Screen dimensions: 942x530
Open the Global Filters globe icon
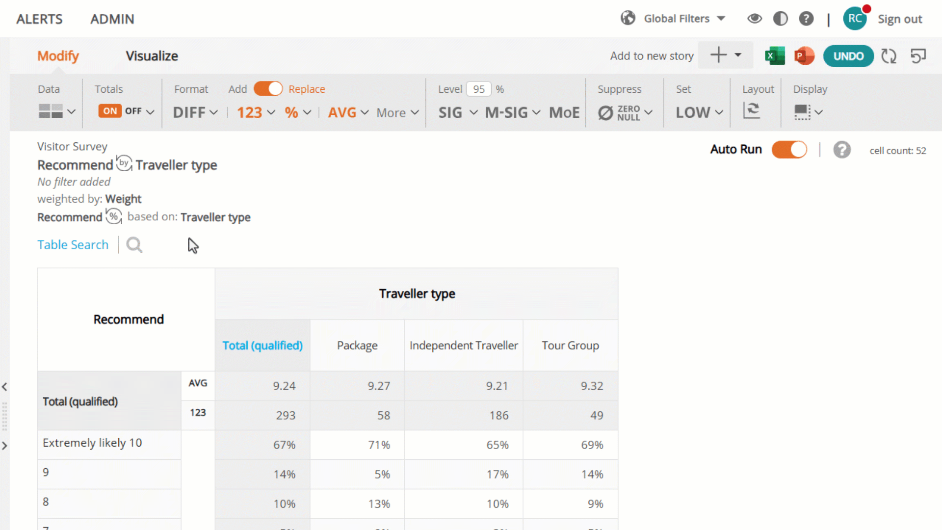coord(628,18)
